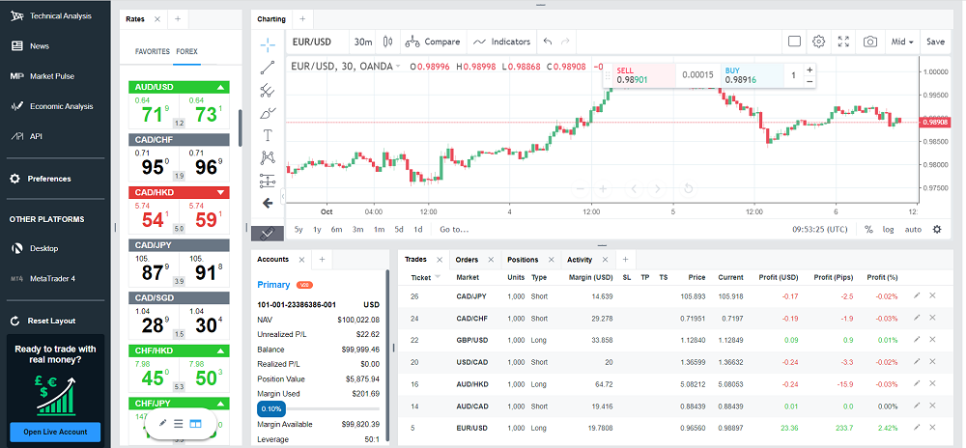Image resolution: width=966 pixels, height=448 pixels.
Task: Select the trend line drawing tool
Action: [x=268, y=68]
